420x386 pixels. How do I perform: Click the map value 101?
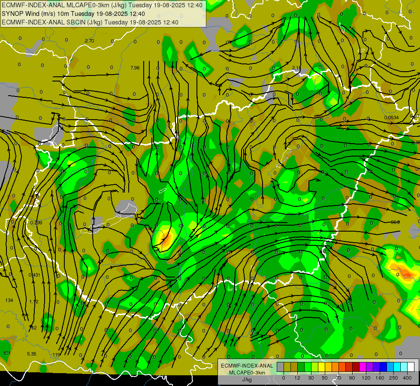tap(7, 353)
